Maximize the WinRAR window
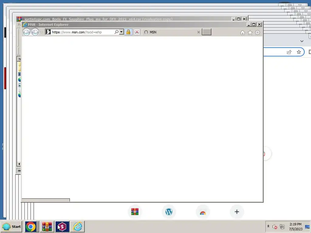Image resolution: width=311 pixels, height=233 pixels. pos(239,19)
